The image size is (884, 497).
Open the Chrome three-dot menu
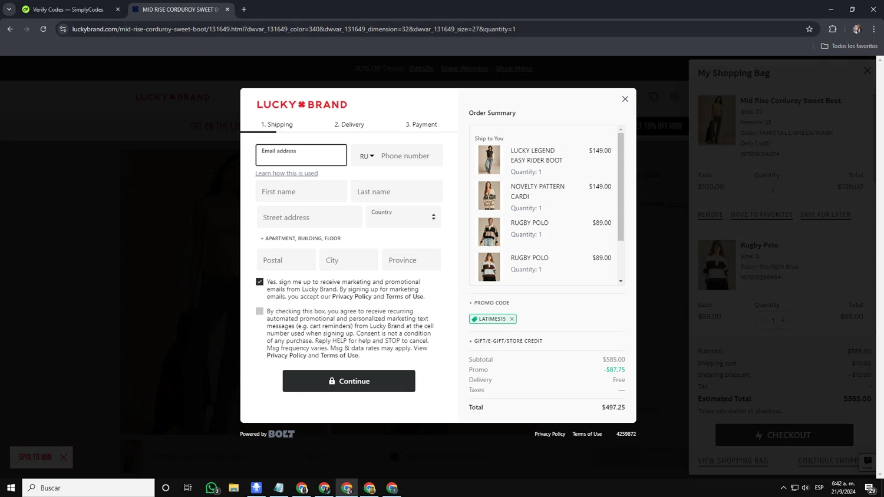pyautogui.click(x=874, y=29)
